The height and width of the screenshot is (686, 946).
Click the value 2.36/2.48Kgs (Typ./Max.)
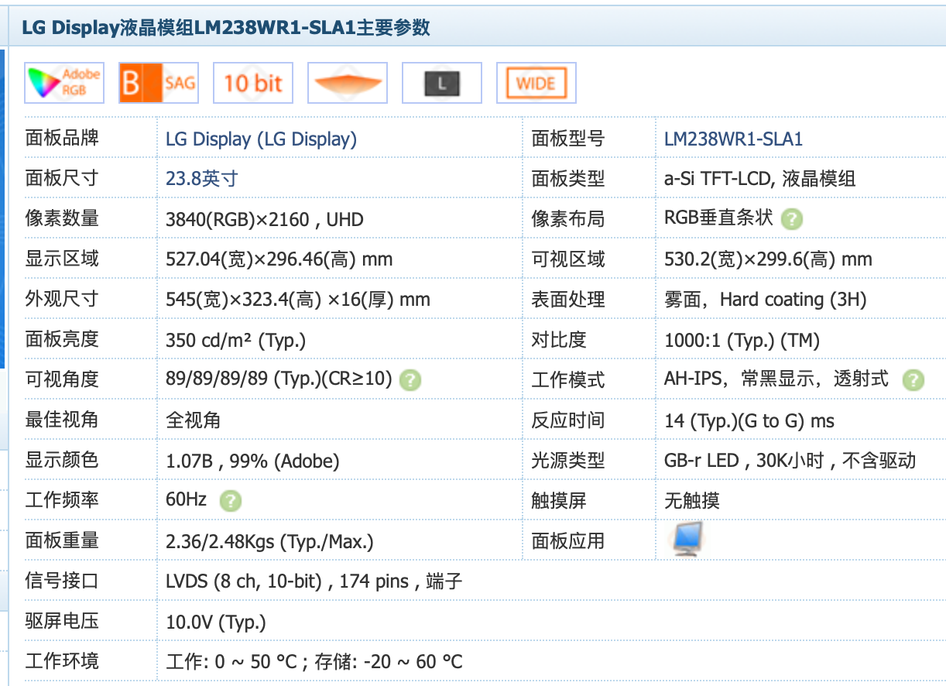[270, 541]
